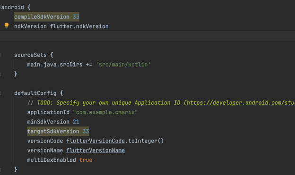This screenshot has height=175, width=295.
Task: Click the defaultConfig keyword
Action: coord(35,93)
